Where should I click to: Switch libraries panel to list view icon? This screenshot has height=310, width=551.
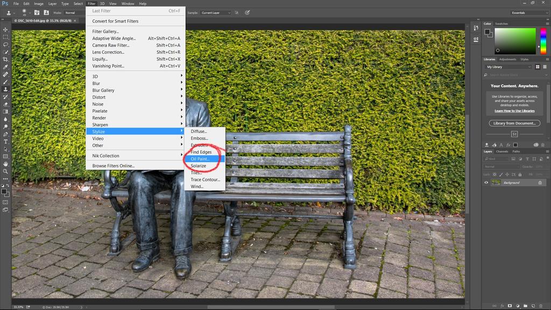[545, 67]
